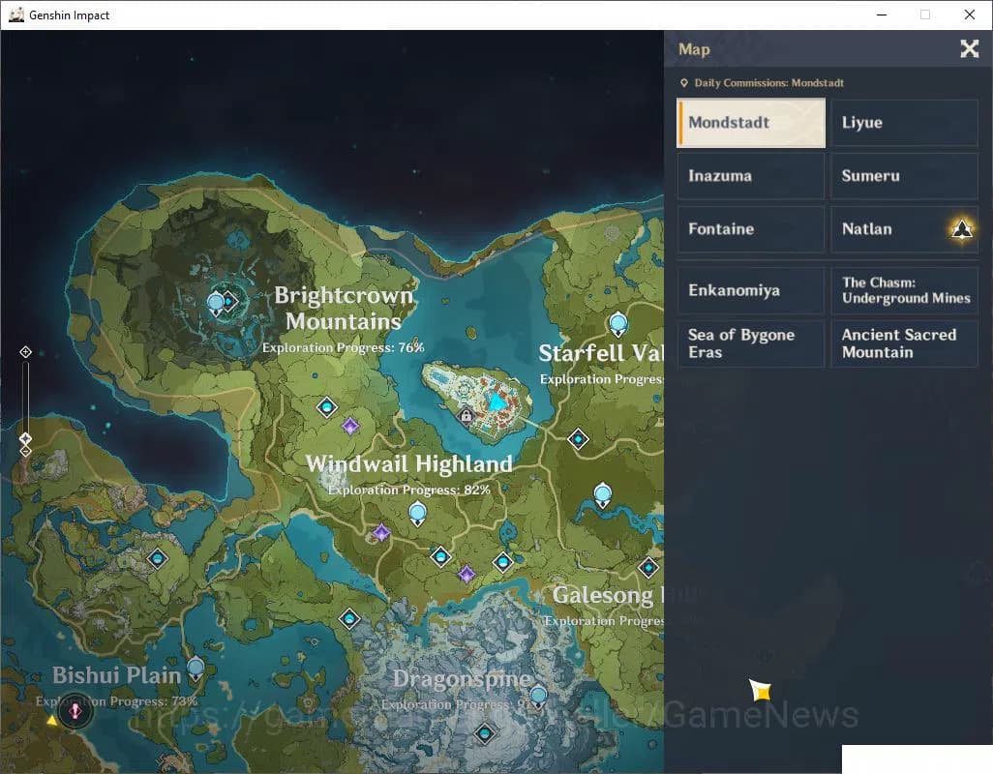The height and width of the screenshot is (774, 993).
Task: Click the Daily Commissions: Mondstadt link
Action: (x=768, y=83)
